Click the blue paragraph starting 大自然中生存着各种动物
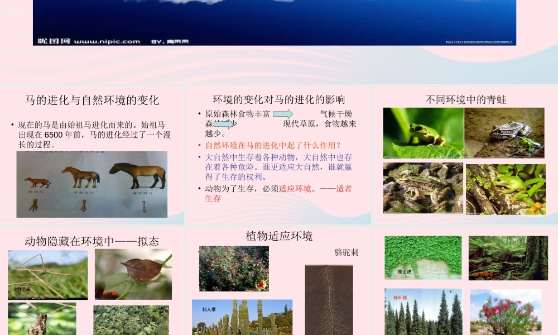The width and height of the screenshot is (558, 335). [278, 166]
